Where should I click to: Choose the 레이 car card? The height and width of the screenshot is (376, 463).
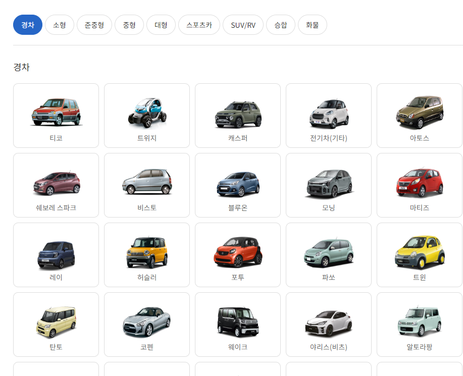[x=56, y=255]
